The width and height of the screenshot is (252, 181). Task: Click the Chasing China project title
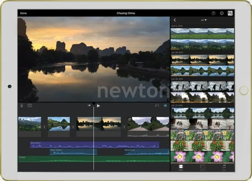point(126,13)
